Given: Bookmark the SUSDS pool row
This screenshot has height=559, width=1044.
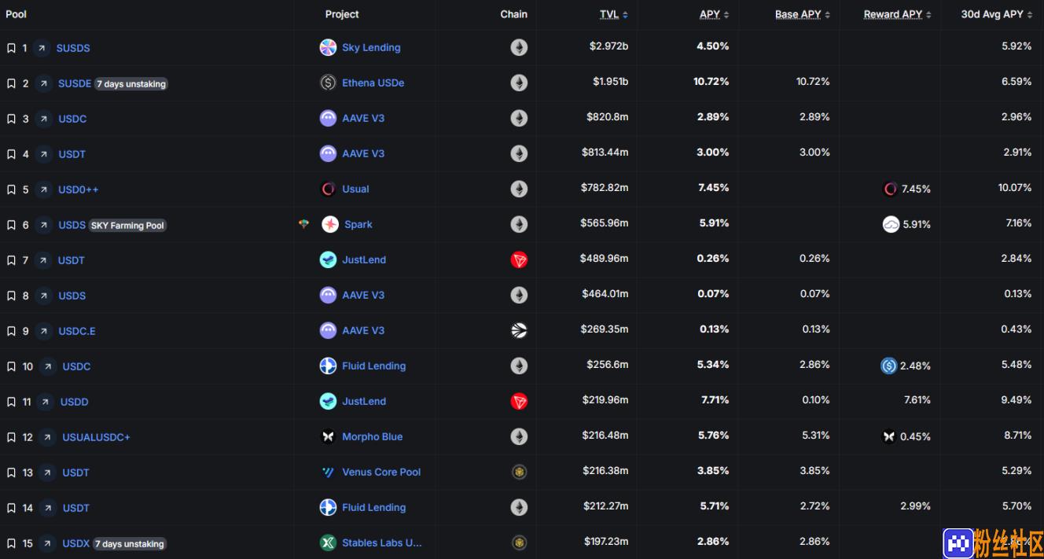Looking at the screenshot, I should [11, 48].
